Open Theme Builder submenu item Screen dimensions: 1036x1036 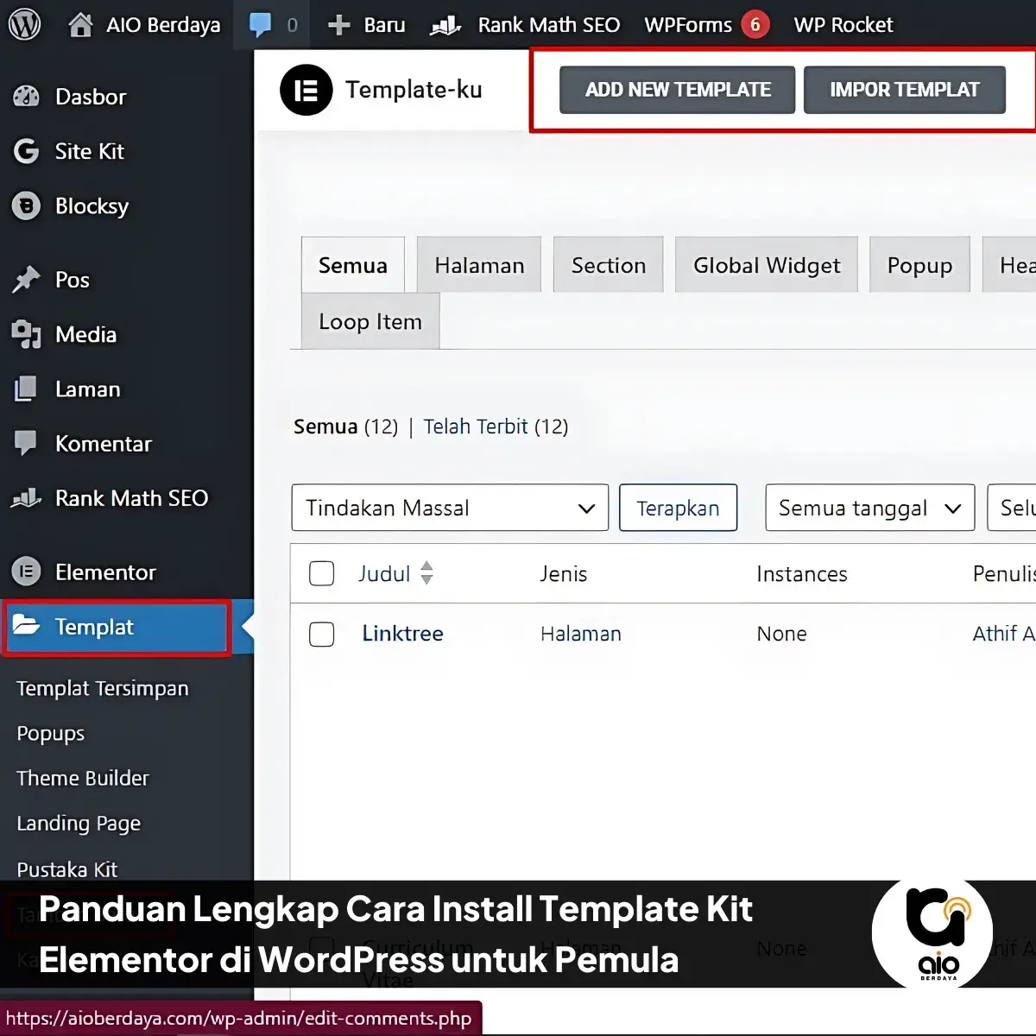pos(83,778)
